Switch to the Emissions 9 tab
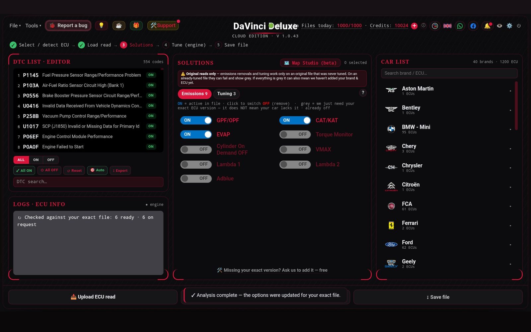Viewport: 531px width, 332px height. pos(194,94)
